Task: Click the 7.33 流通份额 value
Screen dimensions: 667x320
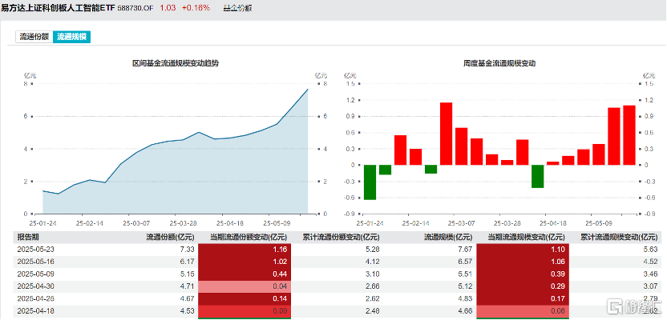Action: pos(188,250)
